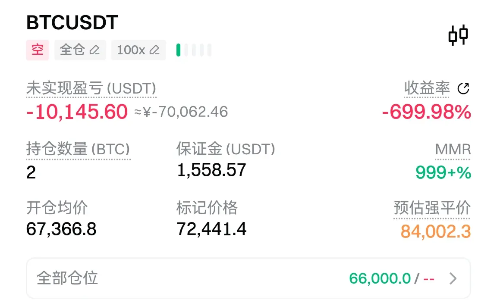Click the share icon beside 收益率
497x300 pixels.
tap(463, 89)
